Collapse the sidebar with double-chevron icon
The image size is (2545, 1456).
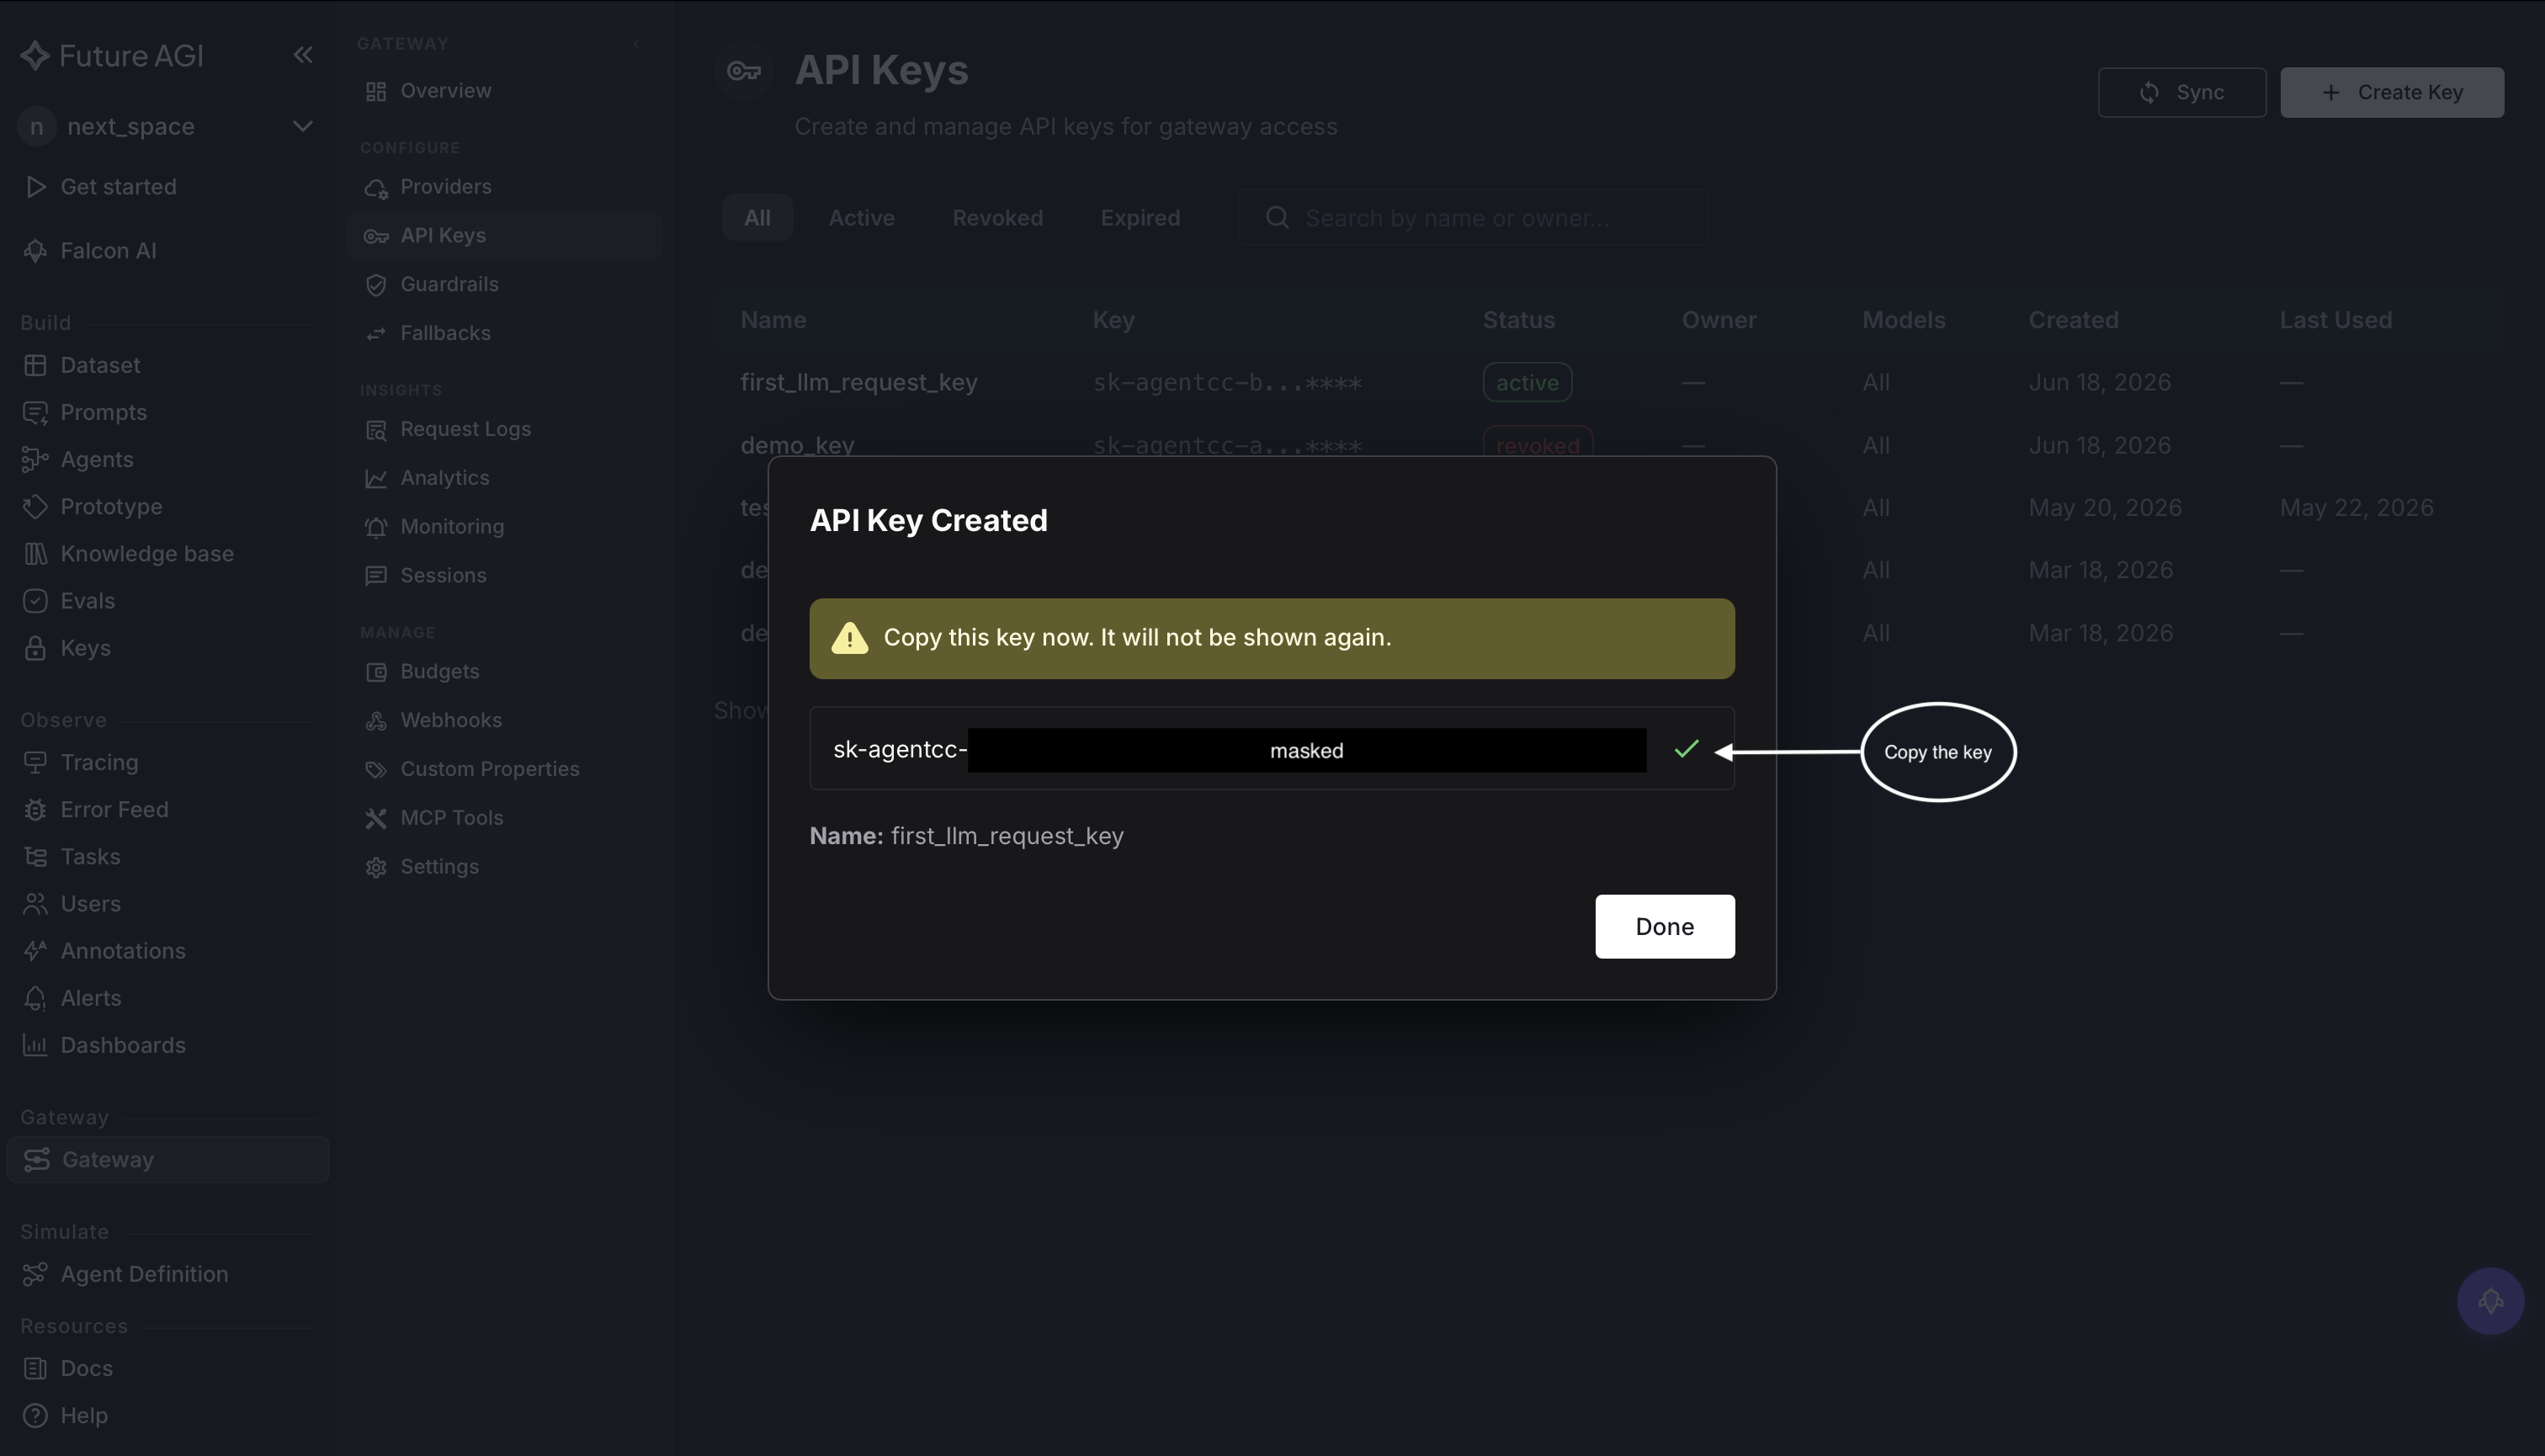point(303,55)
